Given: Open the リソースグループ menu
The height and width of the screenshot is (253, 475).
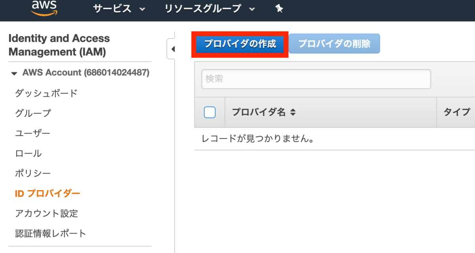Looking at the screenshot, I should pyautogui.click(x=210, y=9).
